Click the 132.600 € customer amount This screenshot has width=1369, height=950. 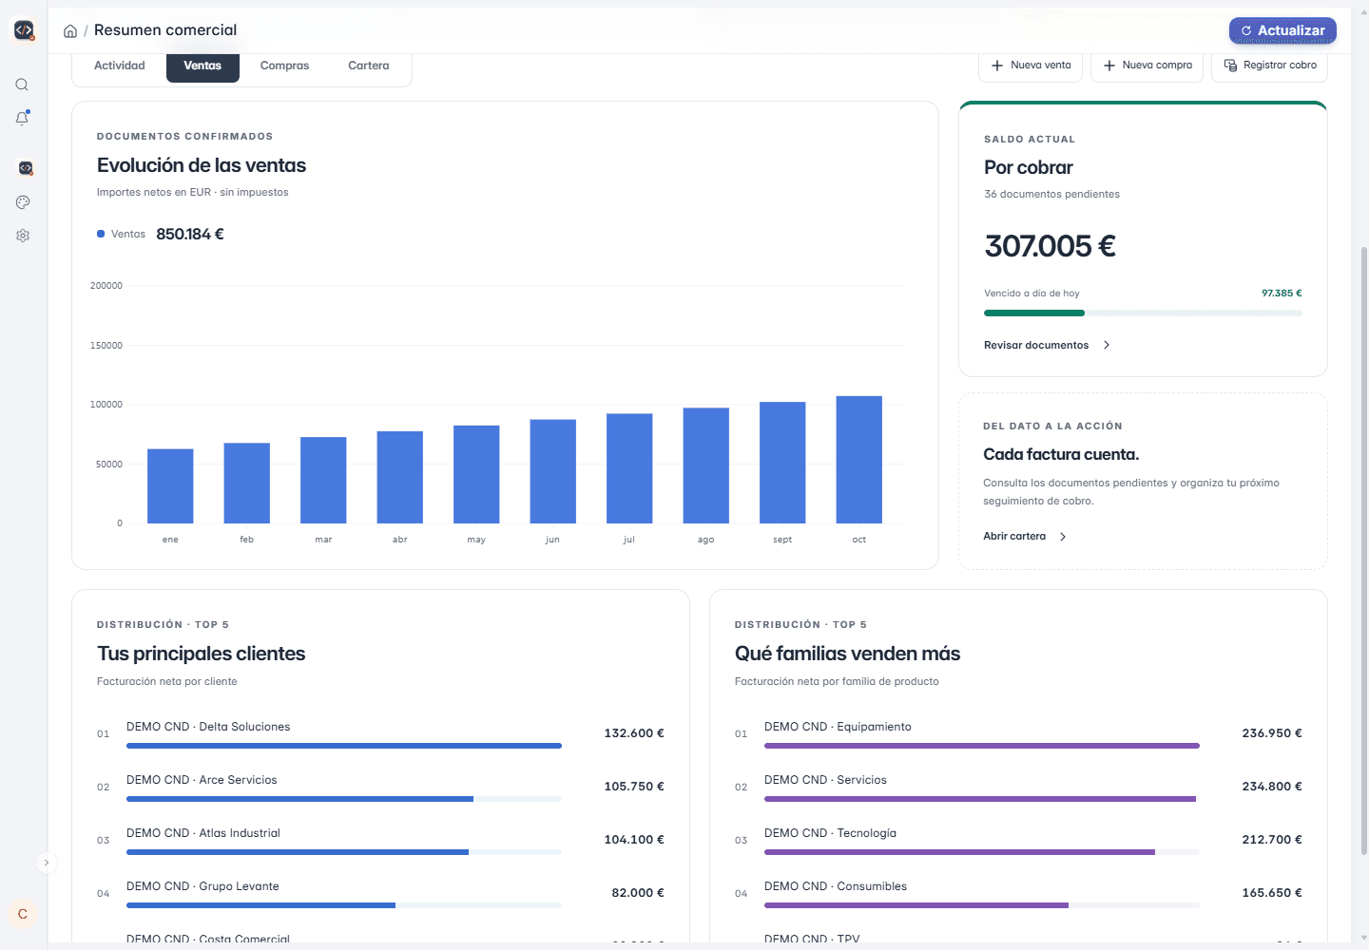(x=634, y=733)
